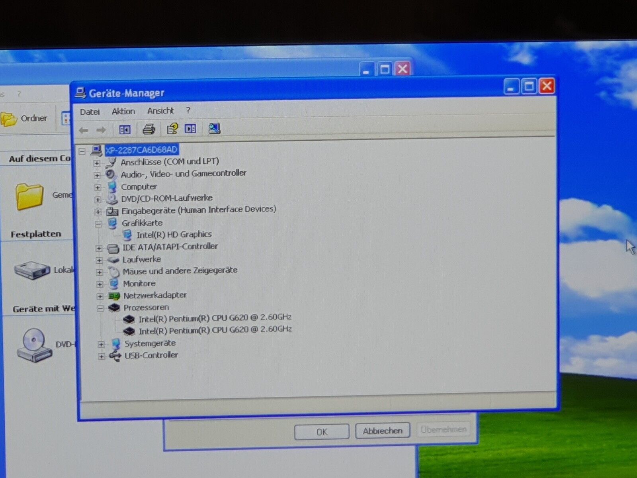Click the OK button
This screenshot has height=478, width=637.
pos(322,432)
